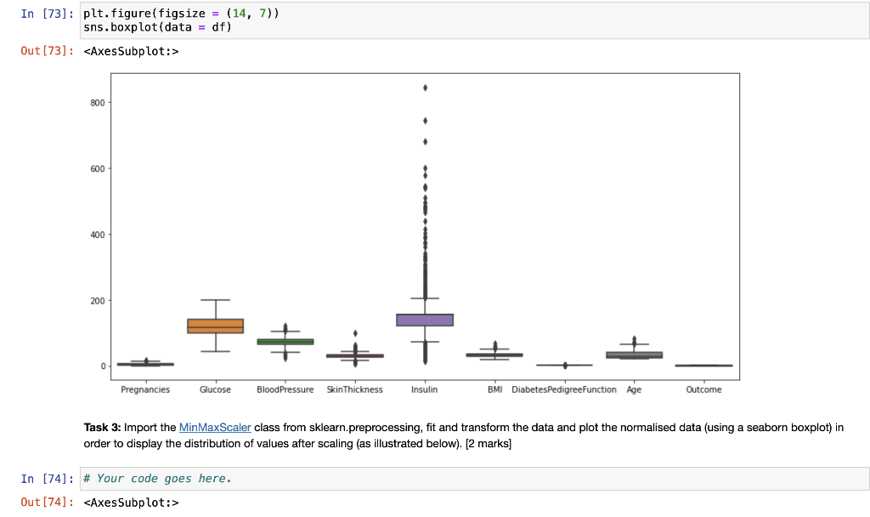Click the Pregnancies axis label
Viewport: 870px width, 517px height.
pyautogui.click(x=144, y=389)
